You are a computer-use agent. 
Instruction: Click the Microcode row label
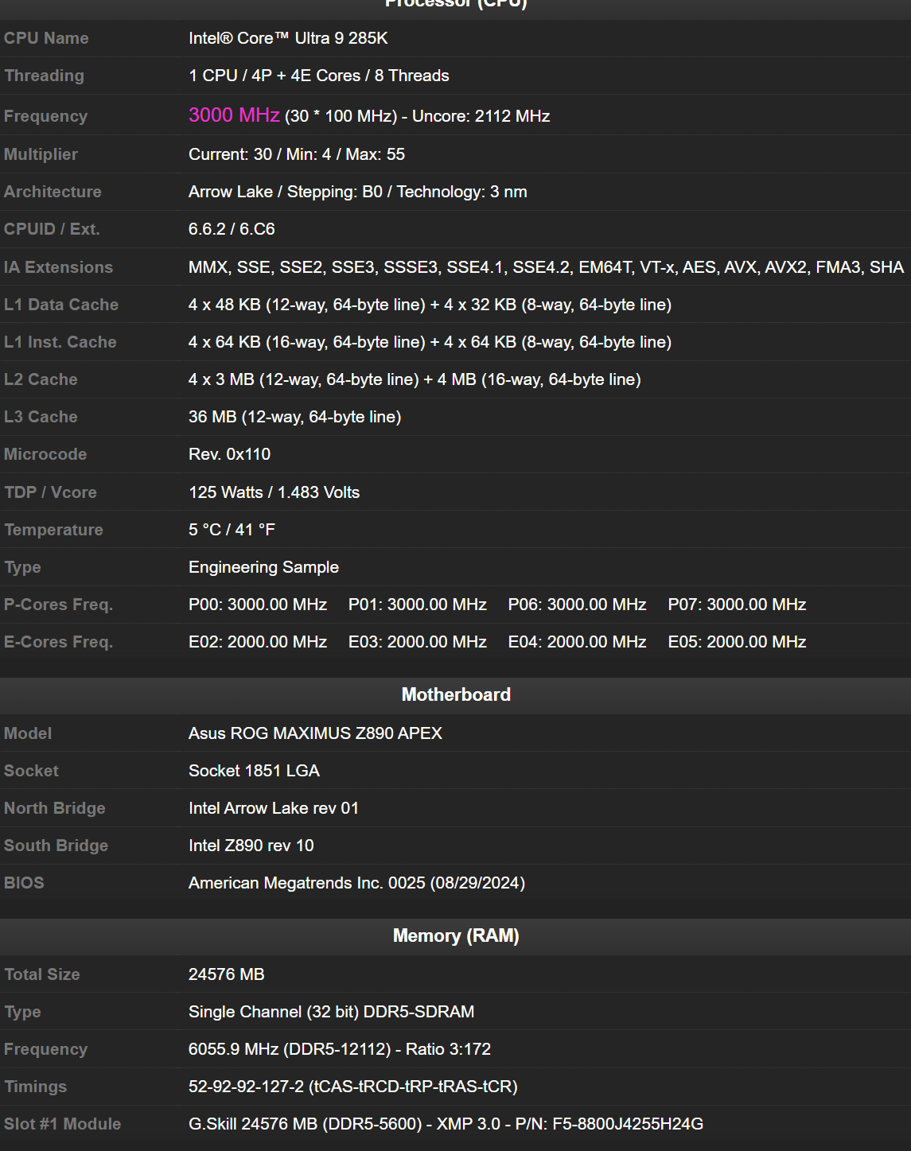point(45,454)
